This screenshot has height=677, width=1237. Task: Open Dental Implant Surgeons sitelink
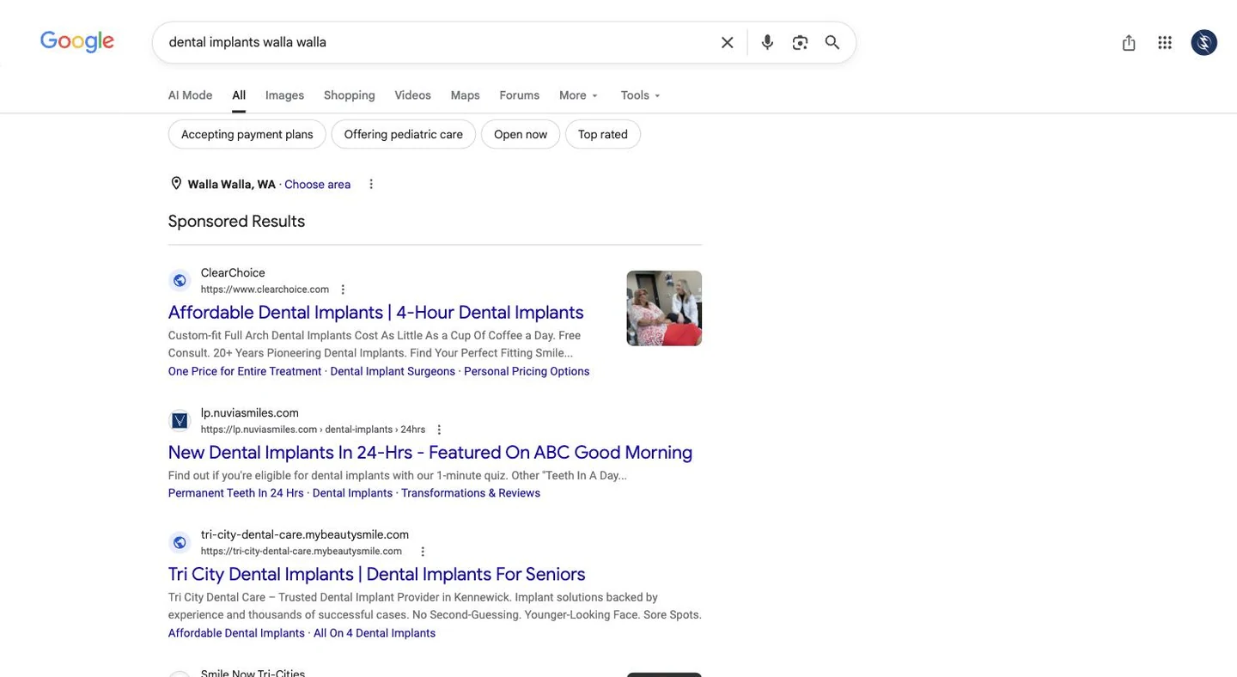(393, 372)
